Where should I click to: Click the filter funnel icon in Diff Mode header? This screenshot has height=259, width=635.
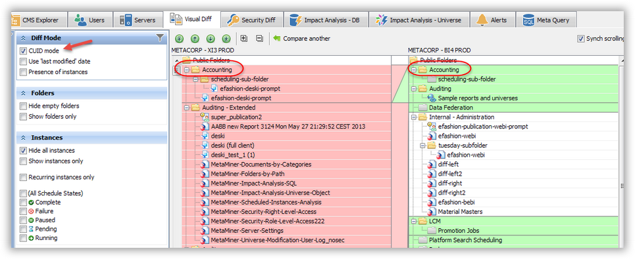tap(161, 38)
